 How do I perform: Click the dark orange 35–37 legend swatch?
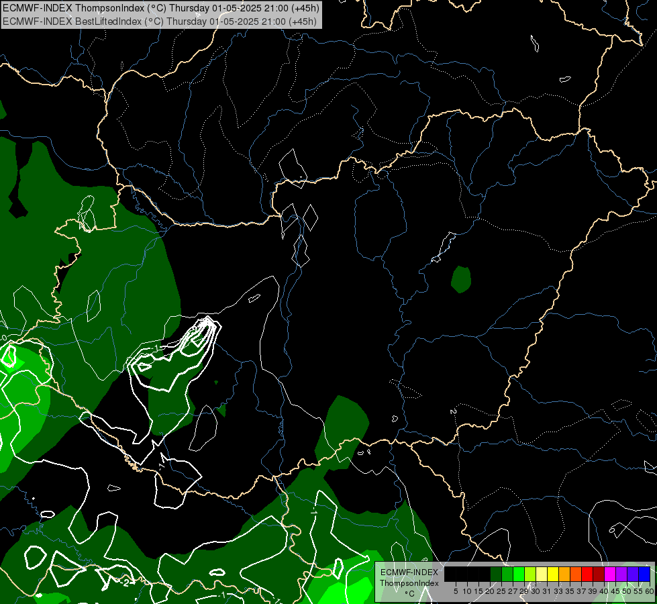576,574
